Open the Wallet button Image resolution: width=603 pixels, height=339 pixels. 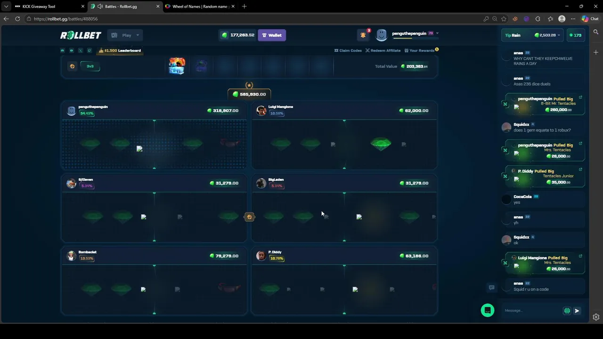coord(272,35)
